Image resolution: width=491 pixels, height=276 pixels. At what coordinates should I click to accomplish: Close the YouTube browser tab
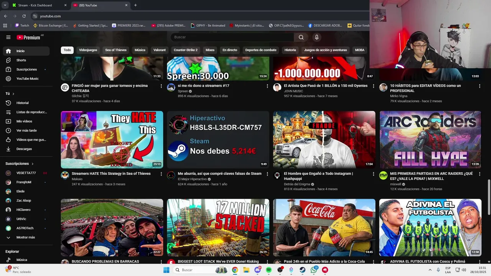tap(126, 5)
